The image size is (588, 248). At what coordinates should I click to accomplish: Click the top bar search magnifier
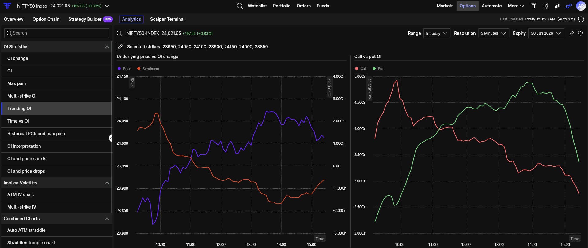click(240, 6)
